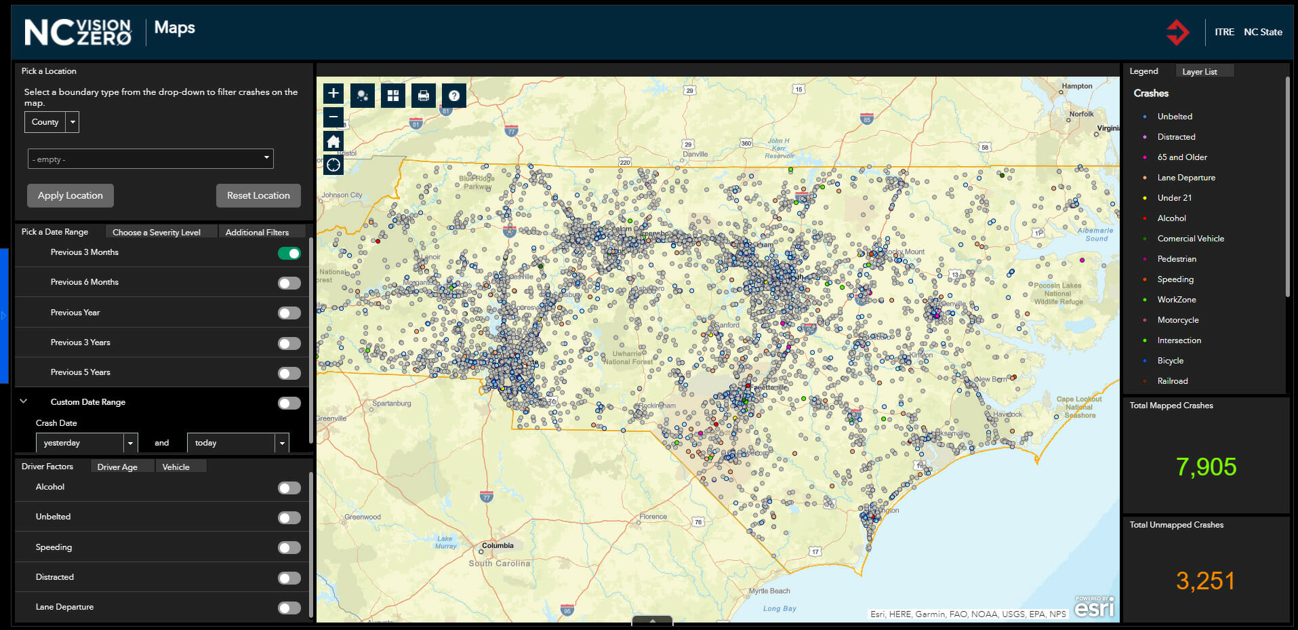Click the home default extent button
Screen dimensions: 1298x630
(x=333, y=141)
